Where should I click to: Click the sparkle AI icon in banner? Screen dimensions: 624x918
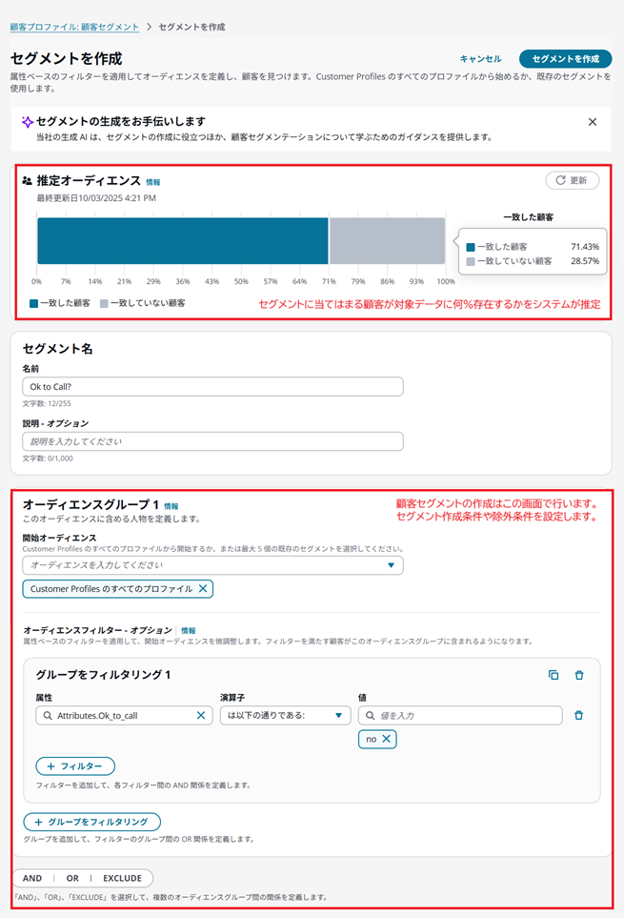point(27,122)
